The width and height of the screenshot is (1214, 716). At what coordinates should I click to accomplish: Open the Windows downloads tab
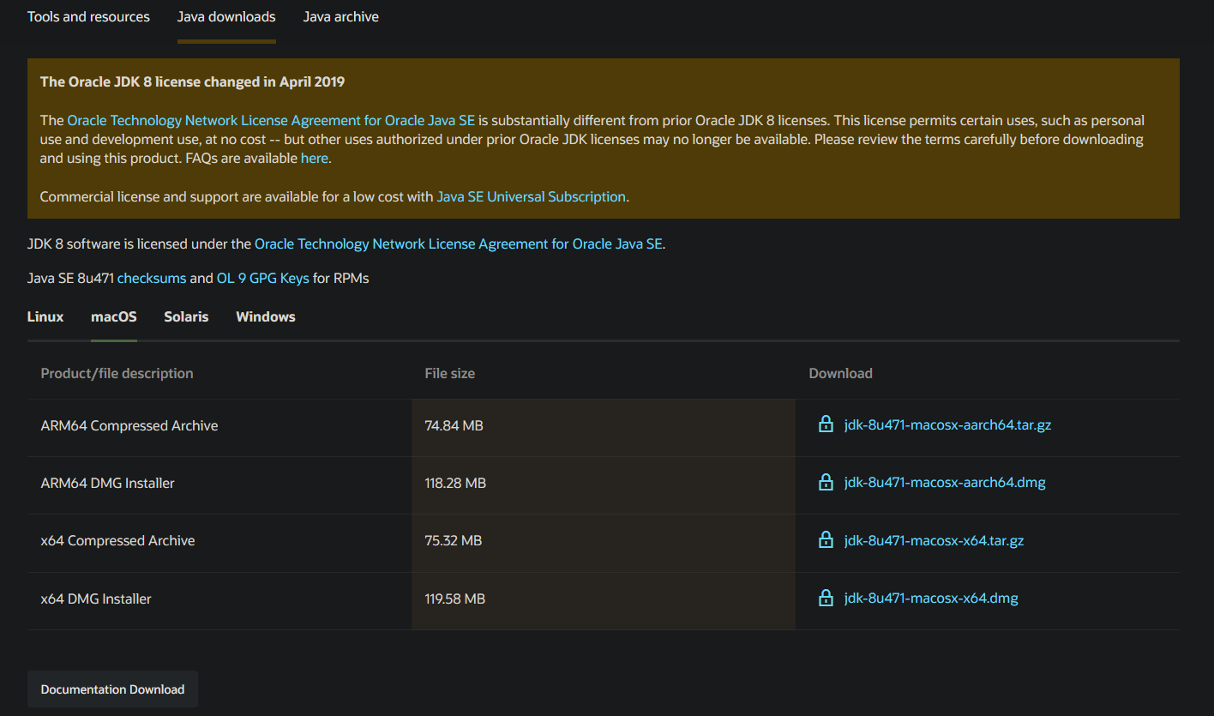(266, 317)
